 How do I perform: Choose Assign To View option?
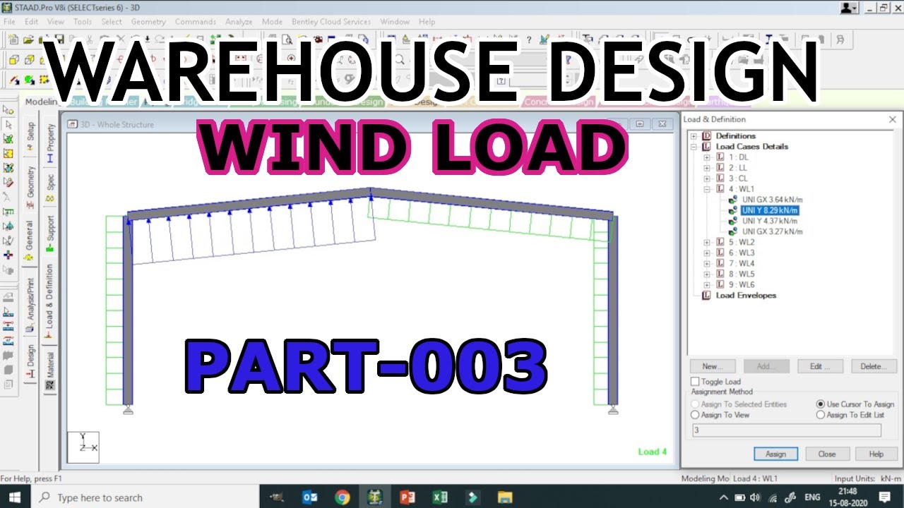[x=696, y=415]
